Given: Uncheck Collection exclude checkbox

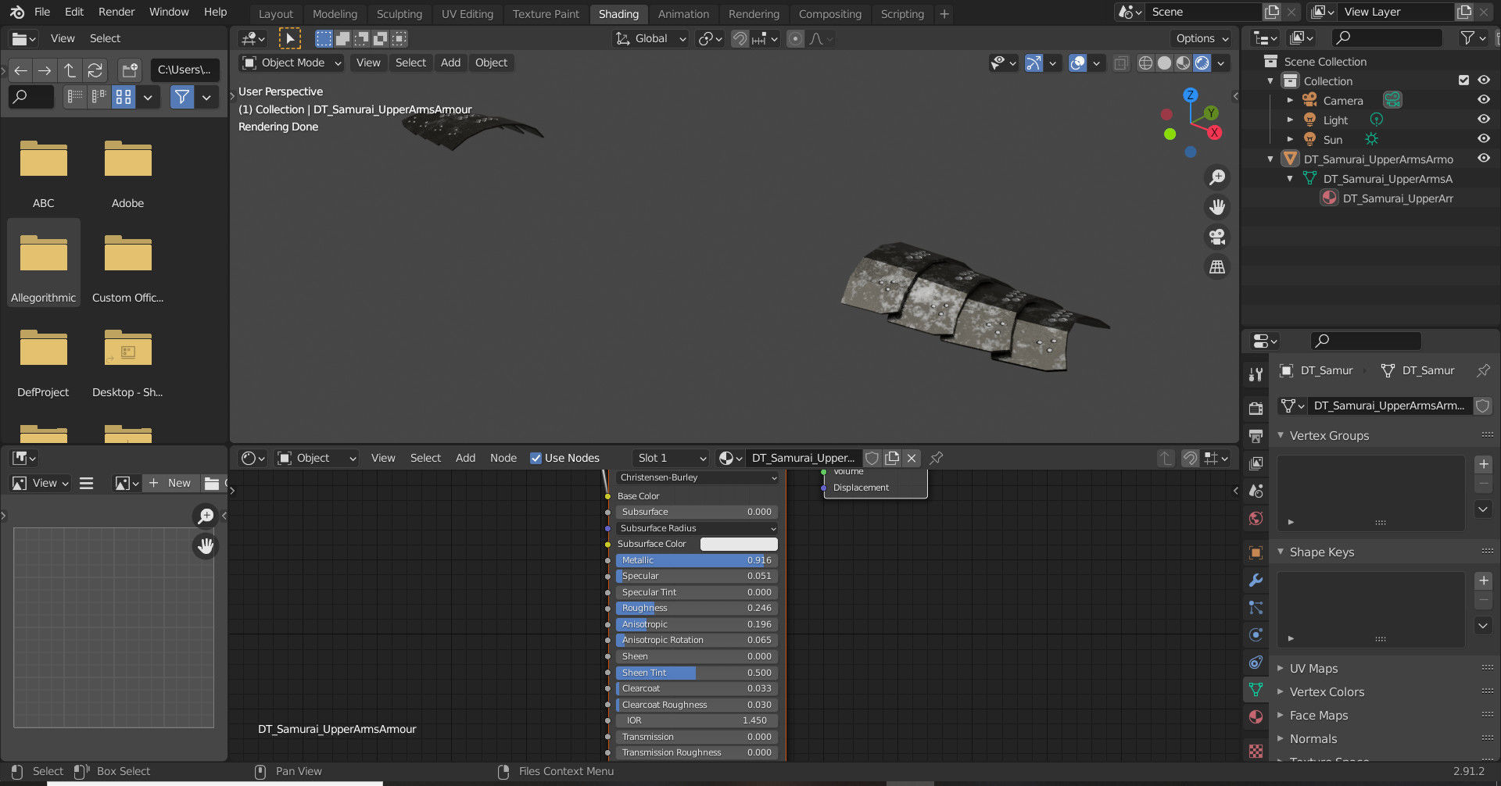Looking at the screenshot, I should (1463, 80).
